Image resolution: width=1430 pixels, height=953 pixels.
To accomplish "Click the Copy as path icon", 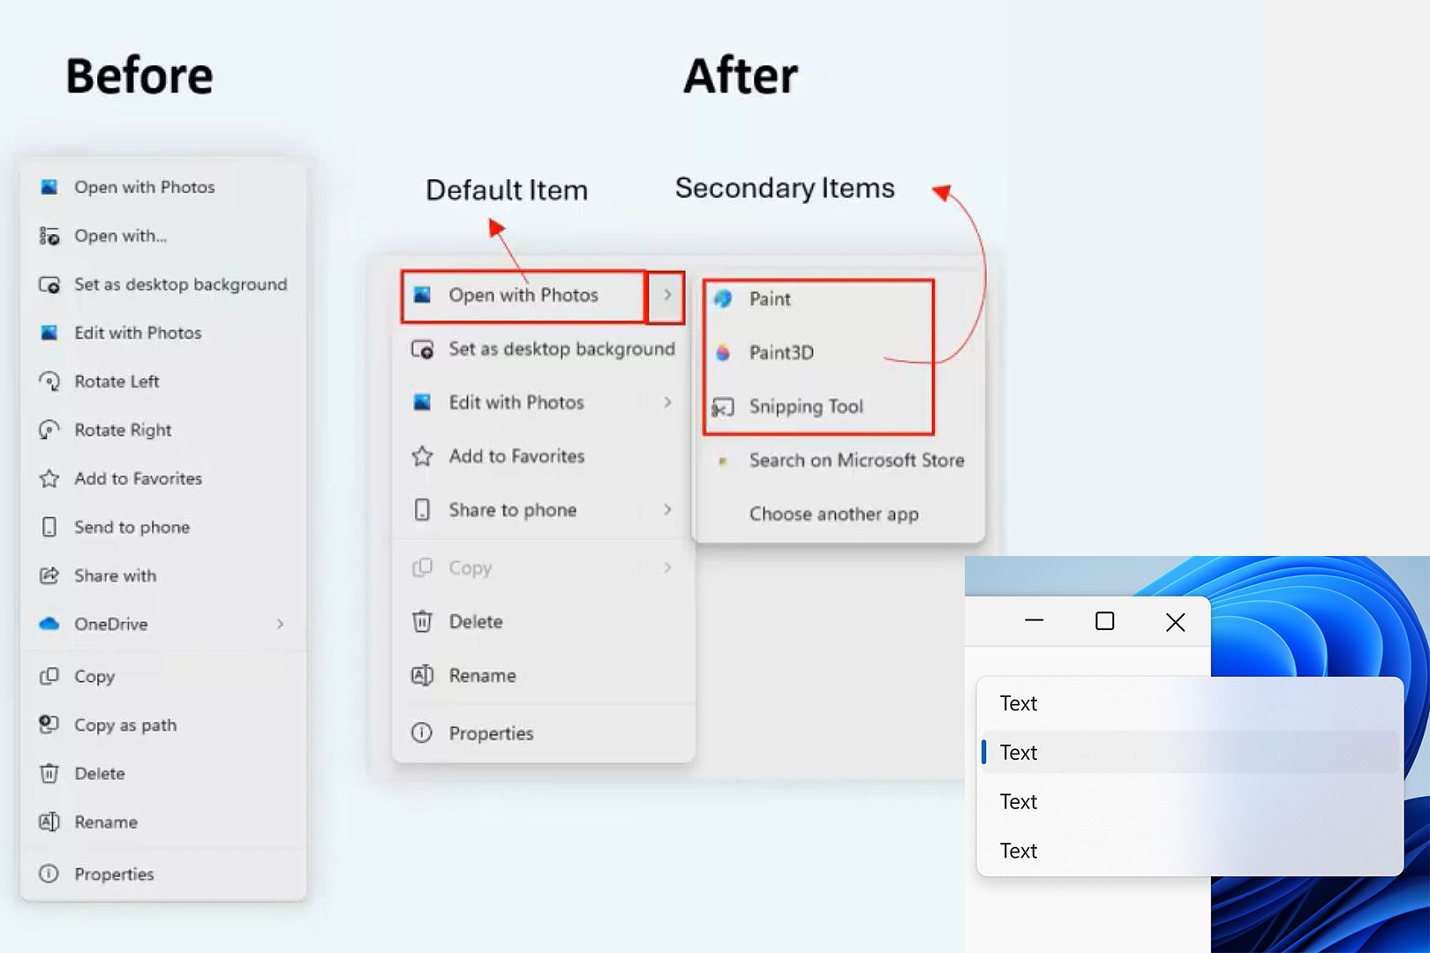I will point(49,724).
